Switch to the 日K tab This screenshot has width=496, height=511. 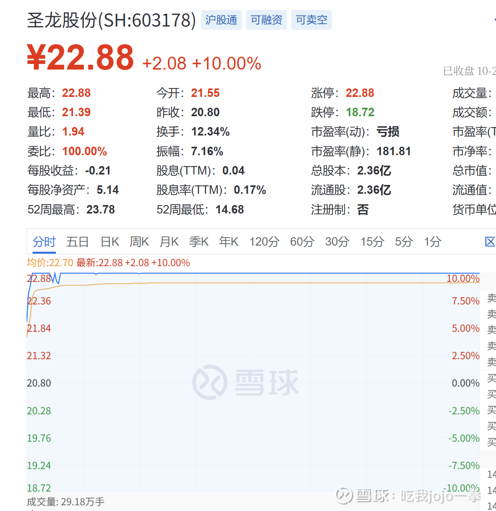coord(110,242)
